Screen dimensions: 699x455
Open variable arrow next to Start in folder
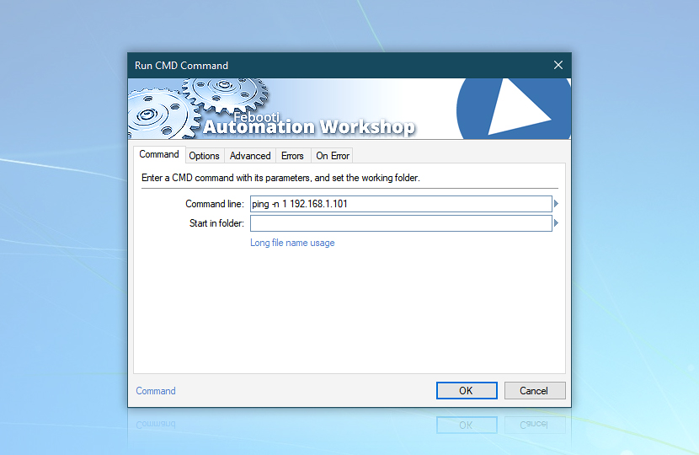(x=556, y=223)
